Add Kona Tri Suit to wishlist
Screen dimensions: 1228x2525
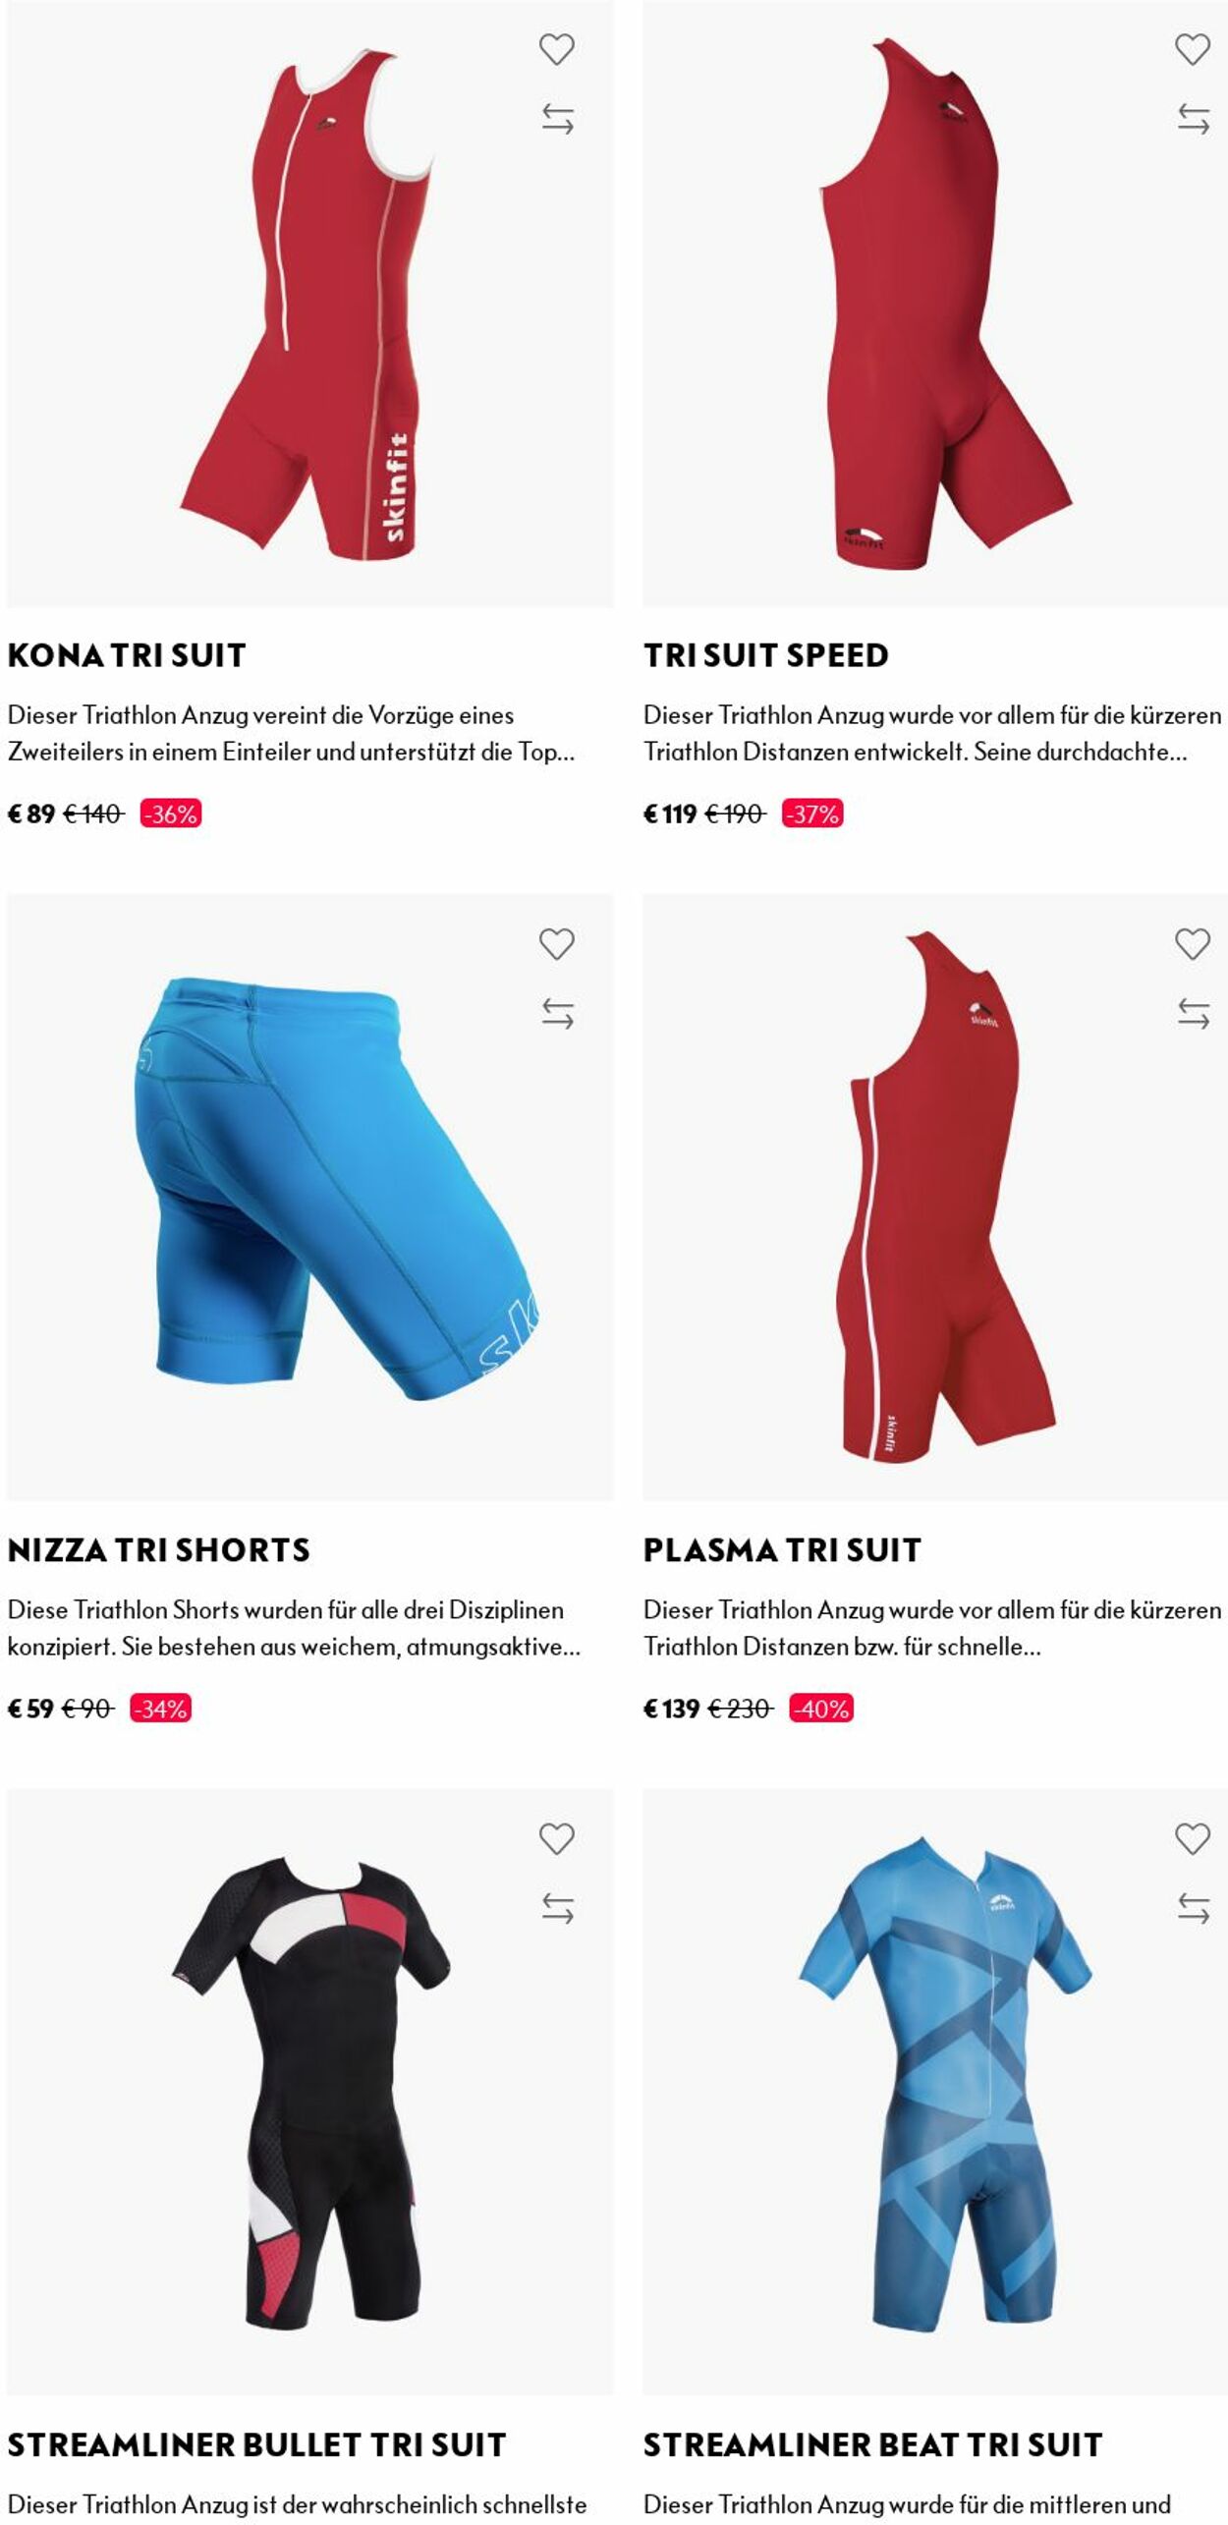click(556, 49)
